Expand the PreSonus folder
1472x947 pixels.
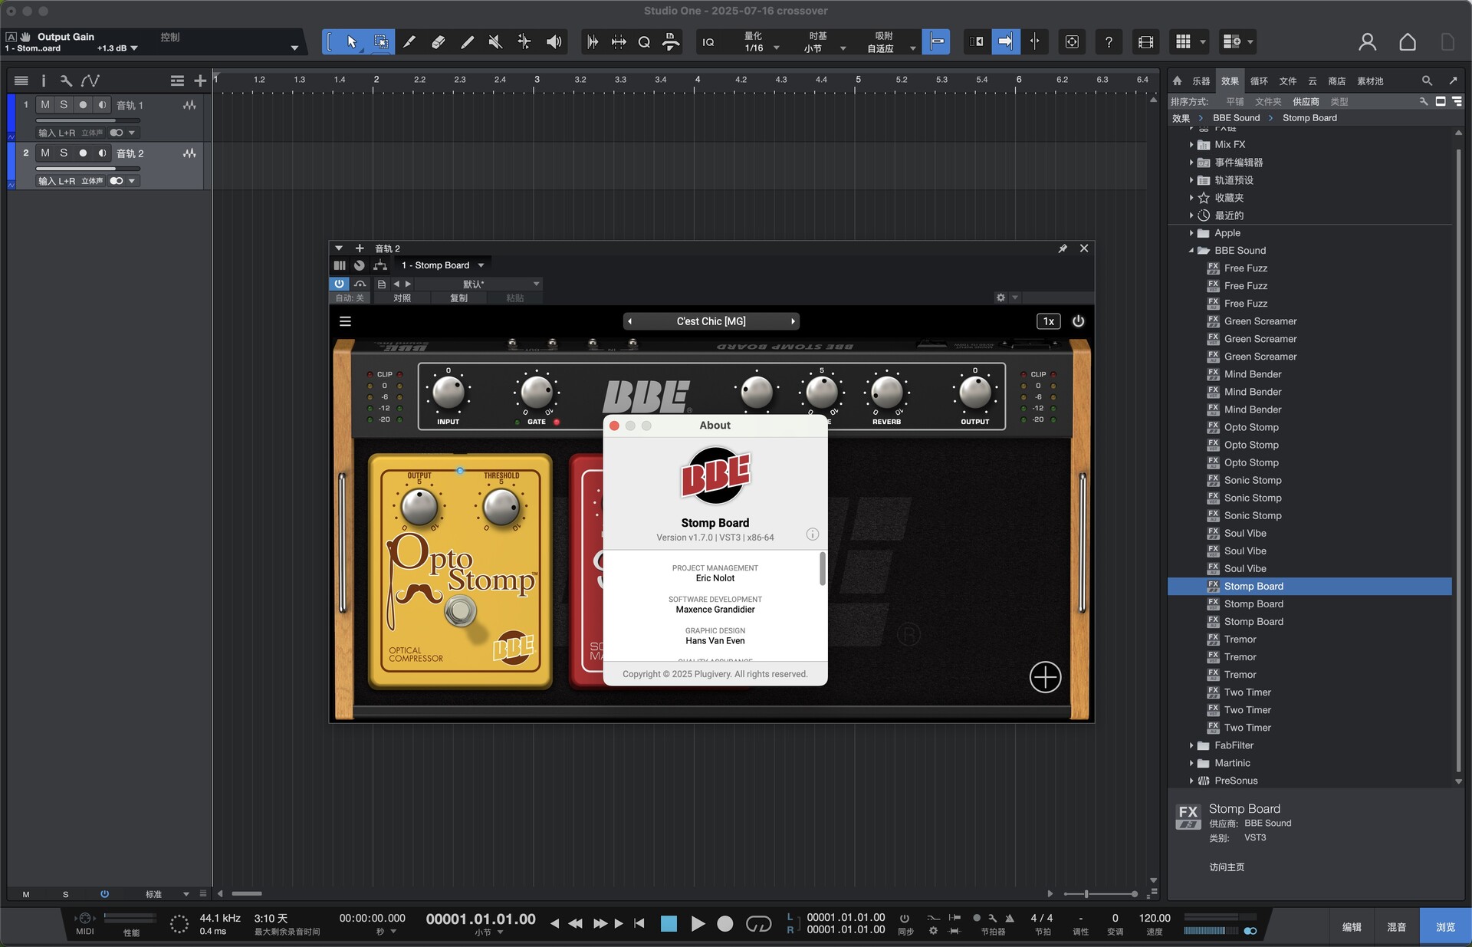click(x=1191, y=781)
